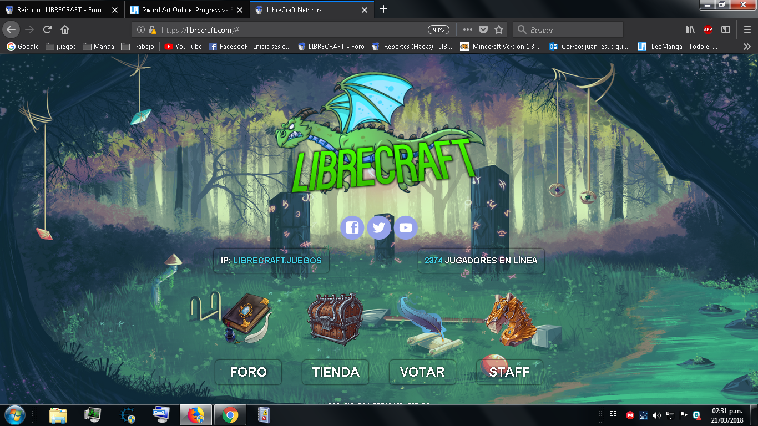The image size is (758, 426).
Task: Switch to Sword Art Online Progressive tab
Action: click(187, 10)
